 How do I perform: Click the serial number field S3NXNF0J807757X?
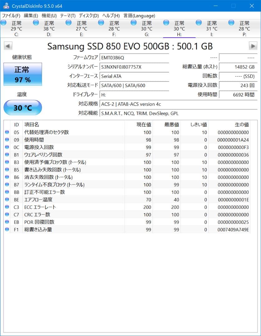[134, 67]
